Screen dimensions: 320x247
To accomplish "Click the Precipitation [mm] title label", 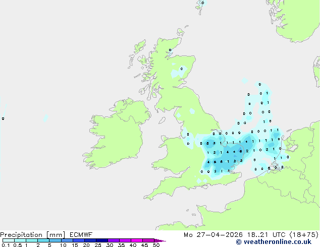I will pyautogui.click(x=32, y=235).
